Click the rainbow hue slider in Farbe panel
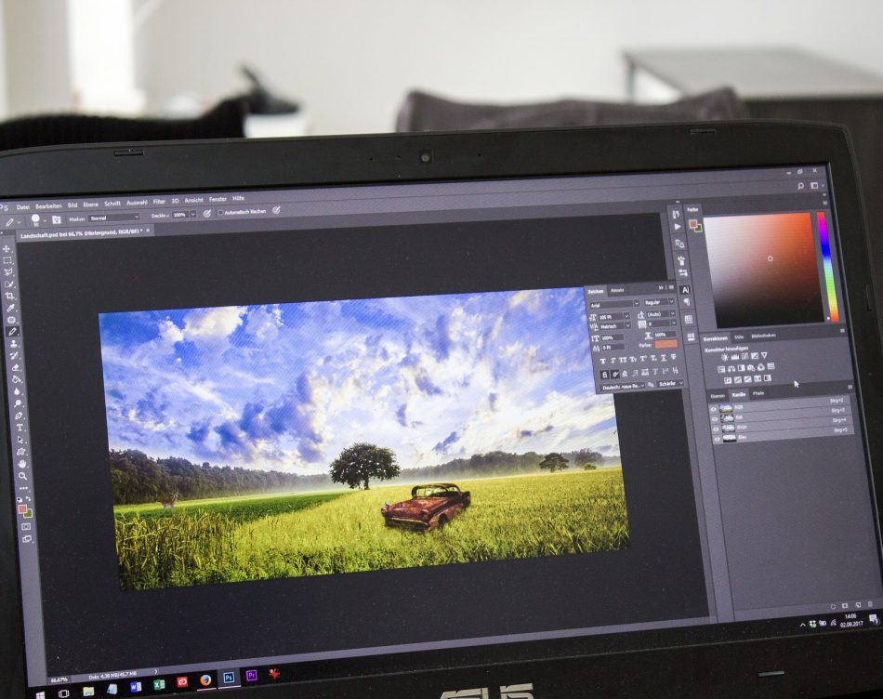The image size is (883, 699). [x=826, y=267]
